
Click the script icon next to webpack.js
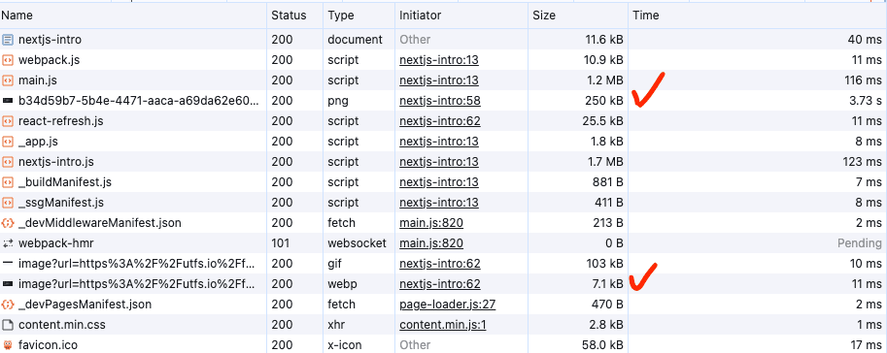8,60
